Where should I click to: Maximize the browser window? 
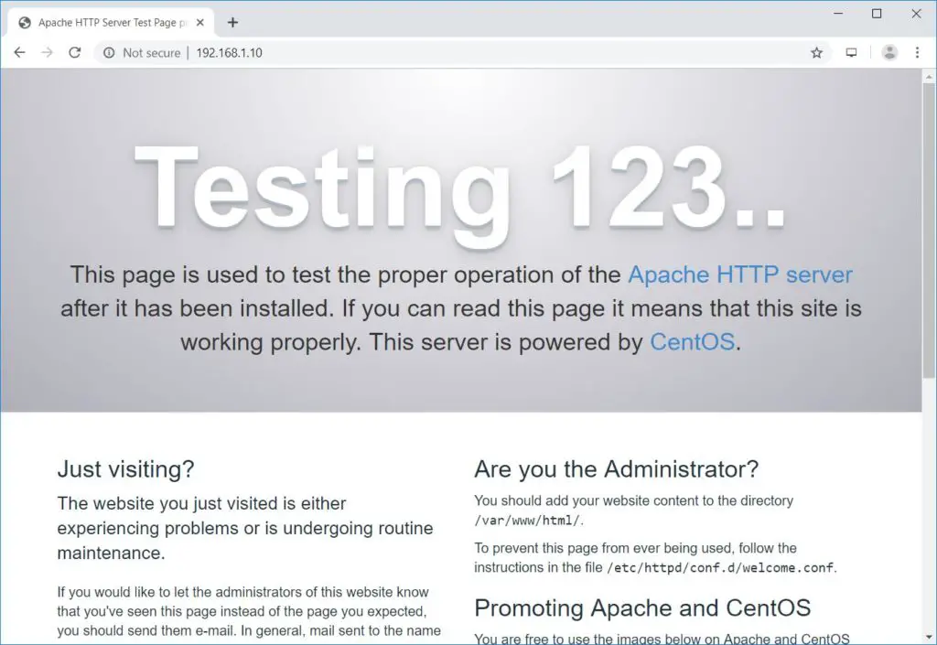pyautogui.click(x=877, y=13)
